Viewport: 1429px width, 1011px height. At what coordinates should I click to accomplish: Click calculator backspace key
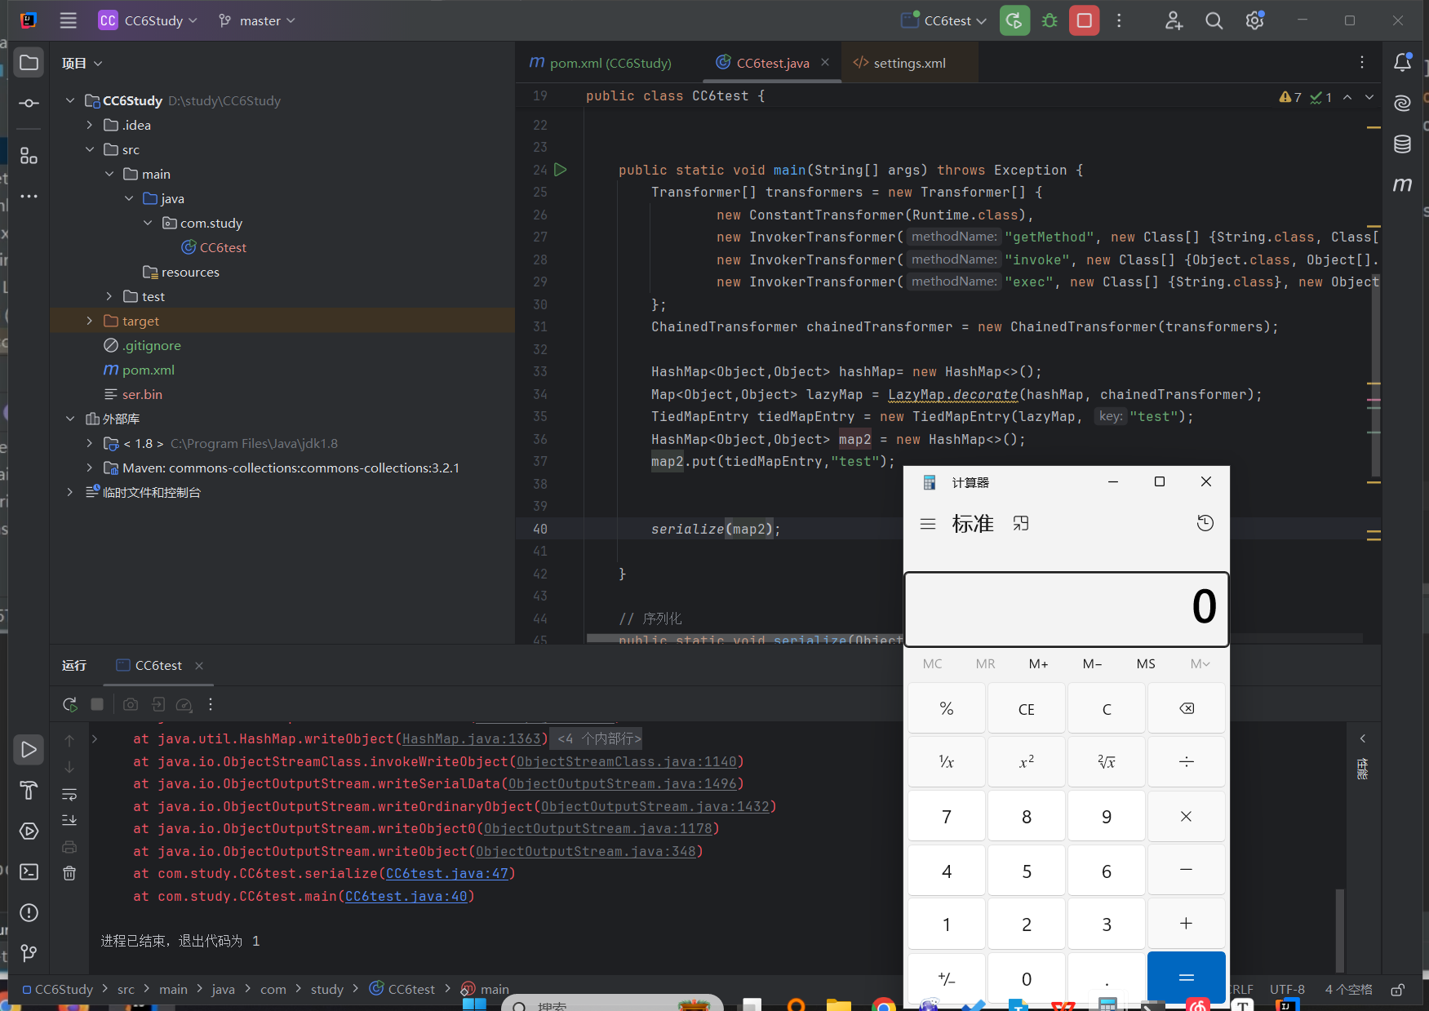click(1187, 708)
